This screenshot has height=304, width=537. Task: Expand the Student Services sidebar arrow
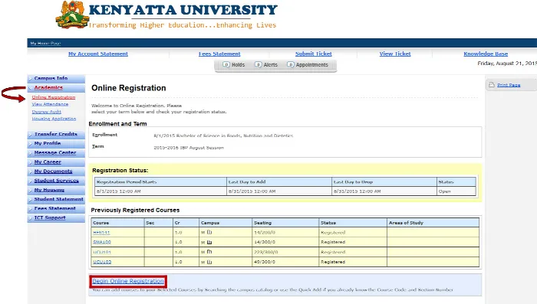pos(31,181)
